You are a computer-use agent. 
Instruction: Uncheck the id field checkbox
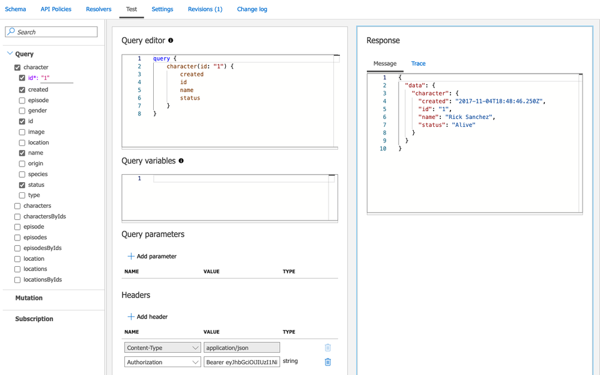click(22, 121)
